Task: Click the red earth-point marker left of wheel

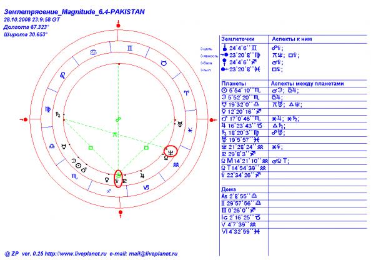Action: click(x=24, y=119)
